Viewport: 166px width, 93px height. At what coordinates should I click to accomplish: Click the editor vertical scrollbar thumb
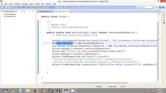(158, 51)
